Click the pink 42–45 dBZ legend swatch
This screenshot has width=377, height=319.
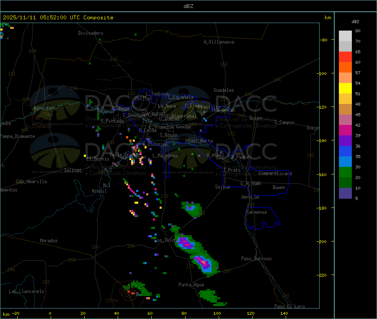(345, 120)
